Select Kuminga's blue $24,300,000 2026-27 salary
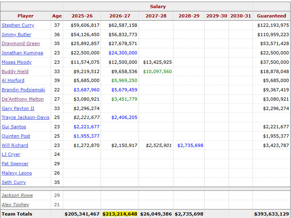The width and height of the screenshot is (291, 218). coord(123,53)
